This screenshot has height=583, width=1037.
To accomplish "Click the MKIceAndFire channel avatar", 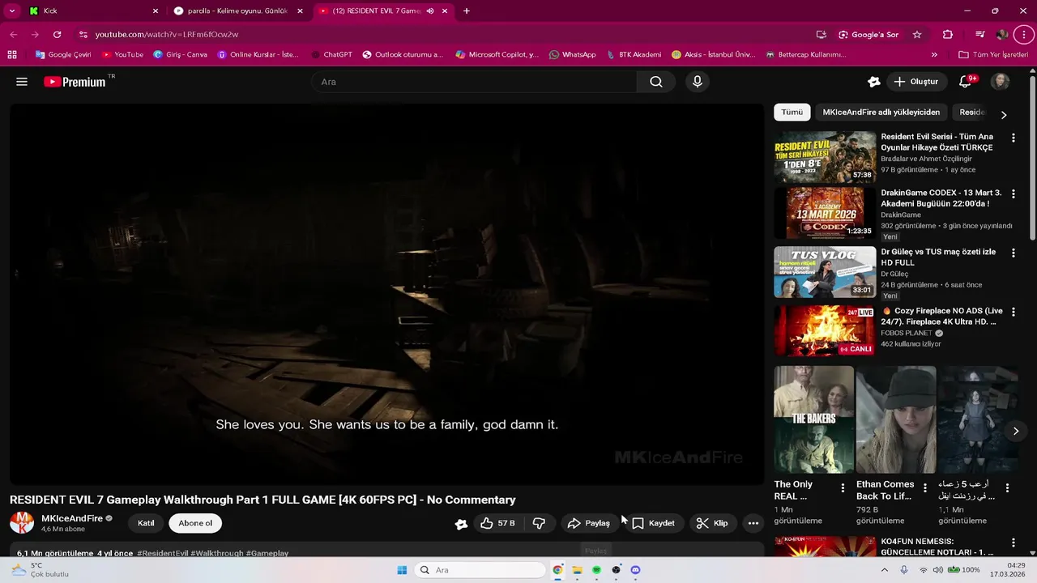I will click(x=22, y=523).
